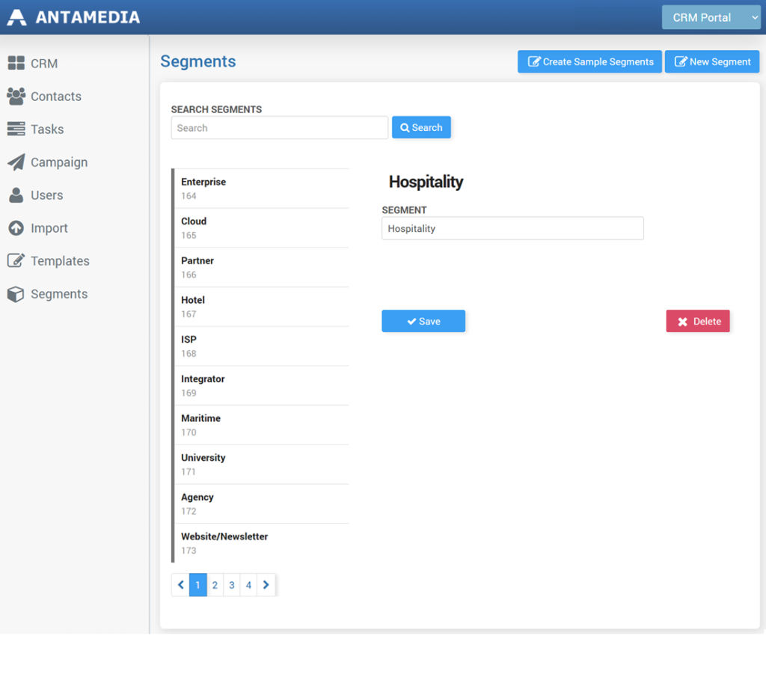The height and width of the screenshot is (683, 766).
Task: Click the Campaign paper plane icon
Action: pyautogui.click(x=16, y=162)
